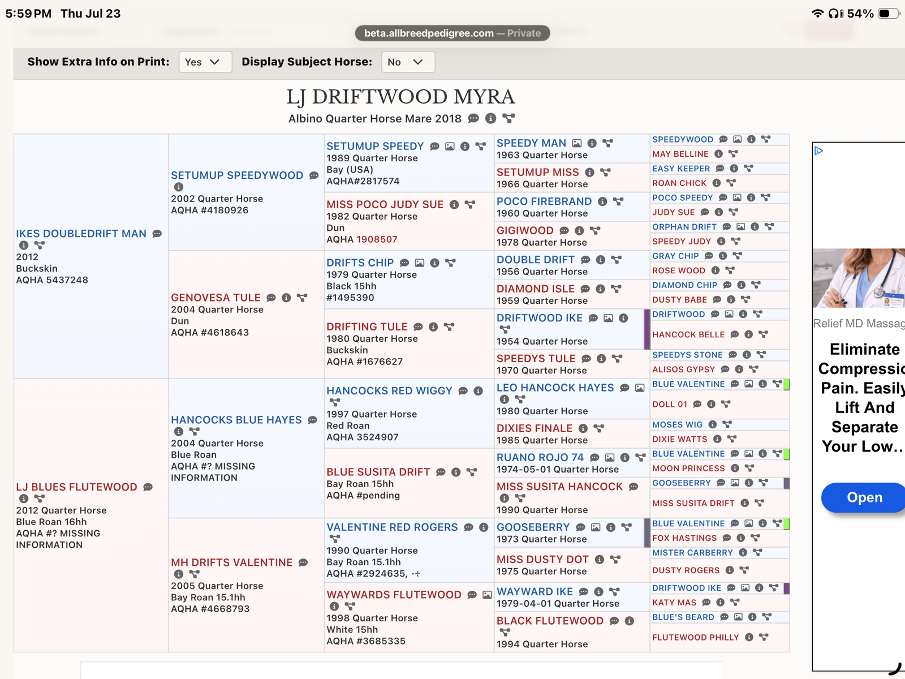View photo icon for SETUMUP SPEEDY
Viewport: 905px width, 679px height.
(x=450, y=146)
